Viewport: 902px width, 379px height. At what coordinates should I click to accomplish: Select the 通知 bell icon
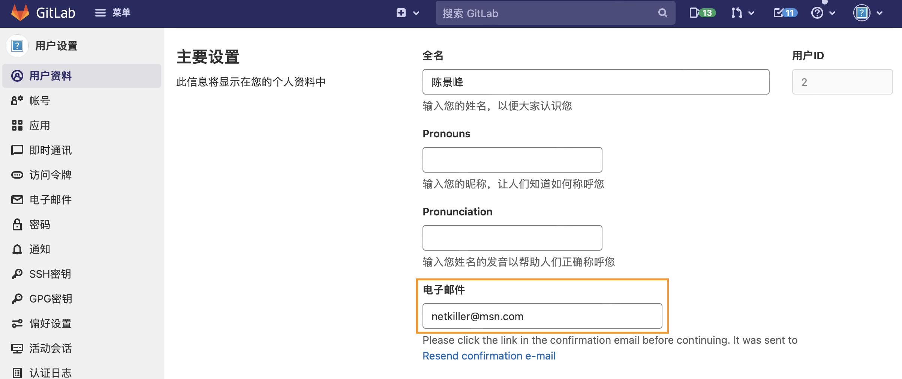[x=17, y=249]
